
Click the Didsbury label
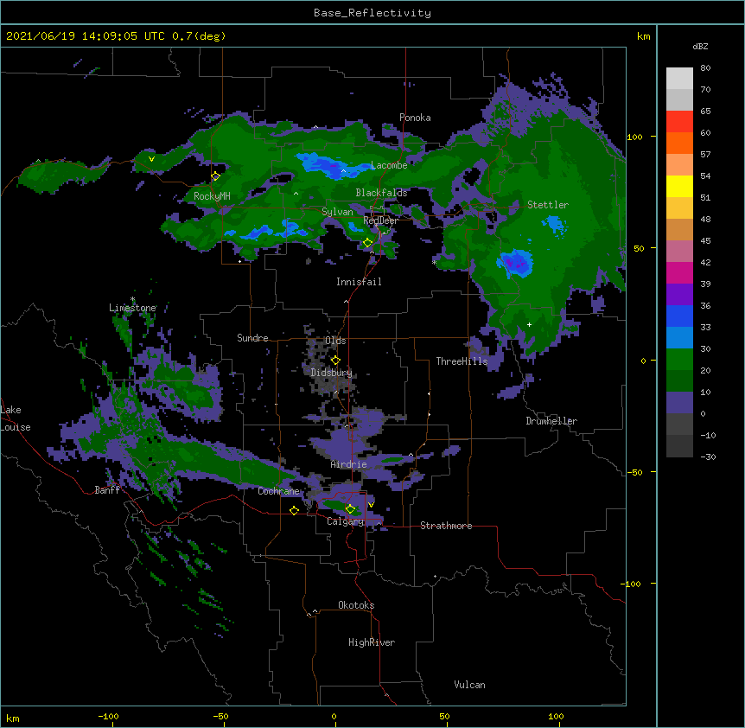pos(332,373)
